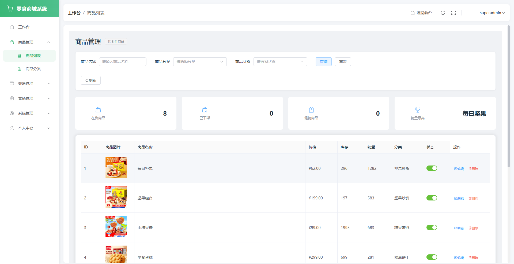This screenshot has width=514, height=264.
Task: Click the 销量最高 trophy icon
Action: tap(418, 110)
